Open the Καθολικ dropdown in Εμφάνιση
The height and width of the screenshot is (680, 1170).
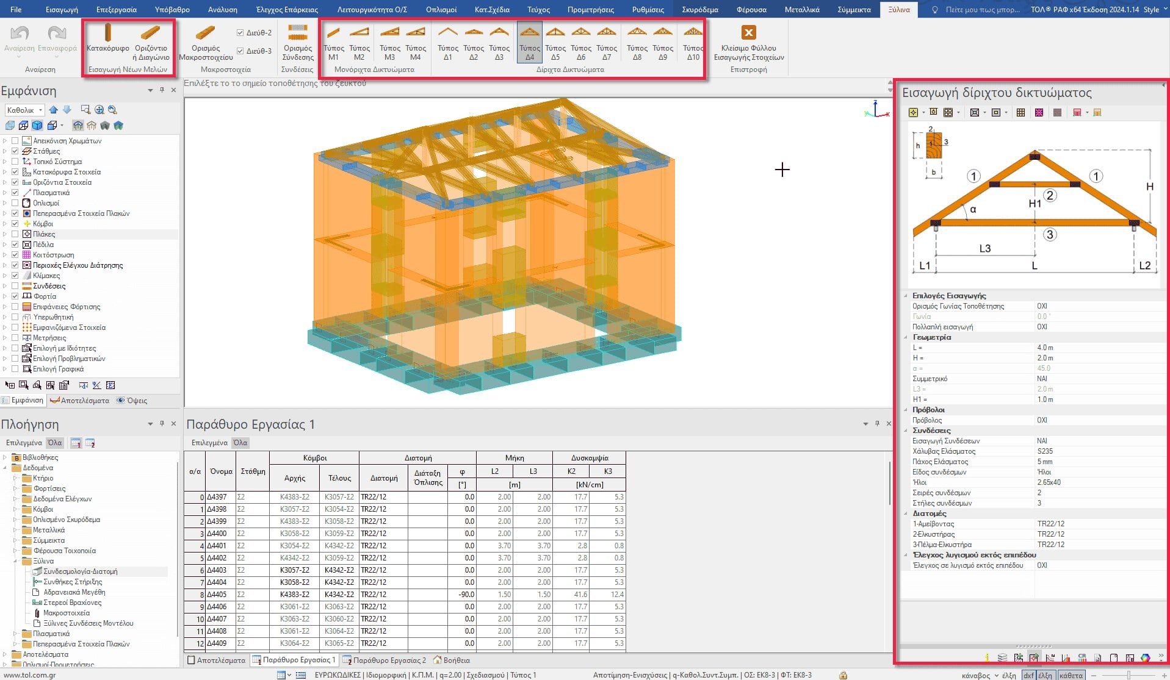[x=25, y=110]
